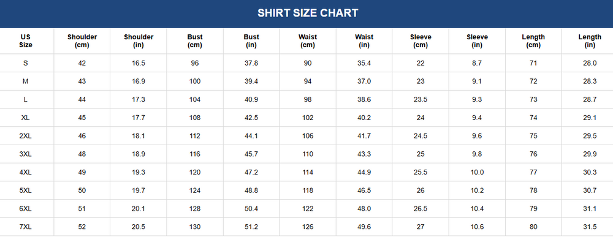Image resolution: width=613 pixels, height=237 pixels.
Task: Click the sleeve value 23.5 for size L
Action: (421, 100)
